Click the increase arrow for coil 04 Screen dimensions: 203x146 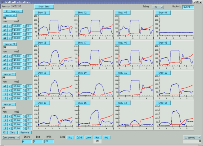(x=24, y=38)
